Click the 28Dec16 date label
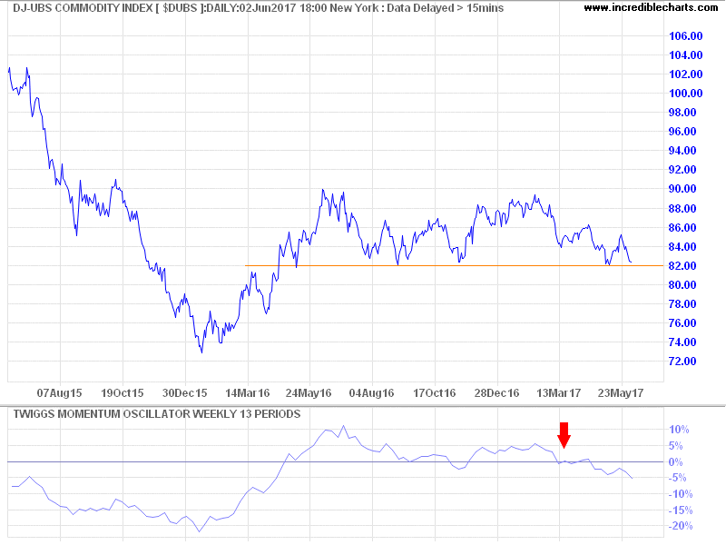 pyautogui.click(x=496, y=393)
